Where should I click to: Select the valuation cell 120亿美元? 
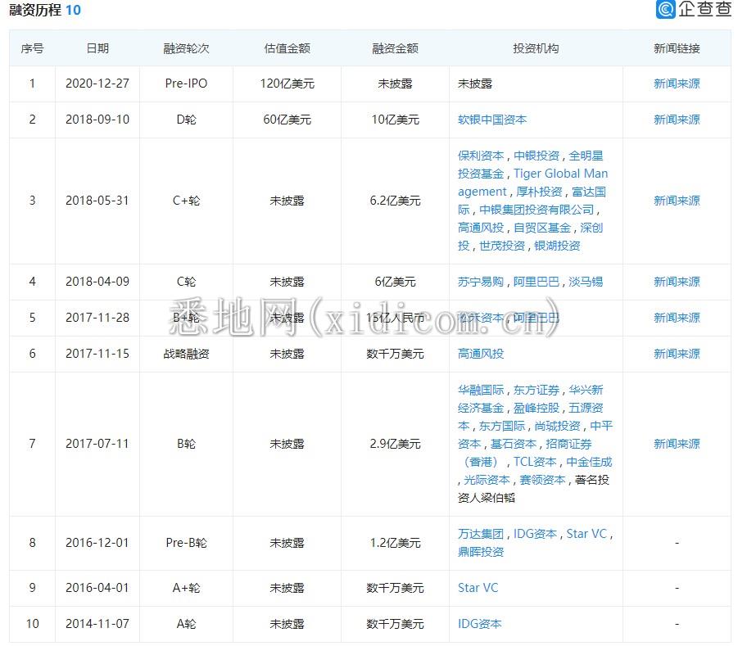tap(287, 84)
